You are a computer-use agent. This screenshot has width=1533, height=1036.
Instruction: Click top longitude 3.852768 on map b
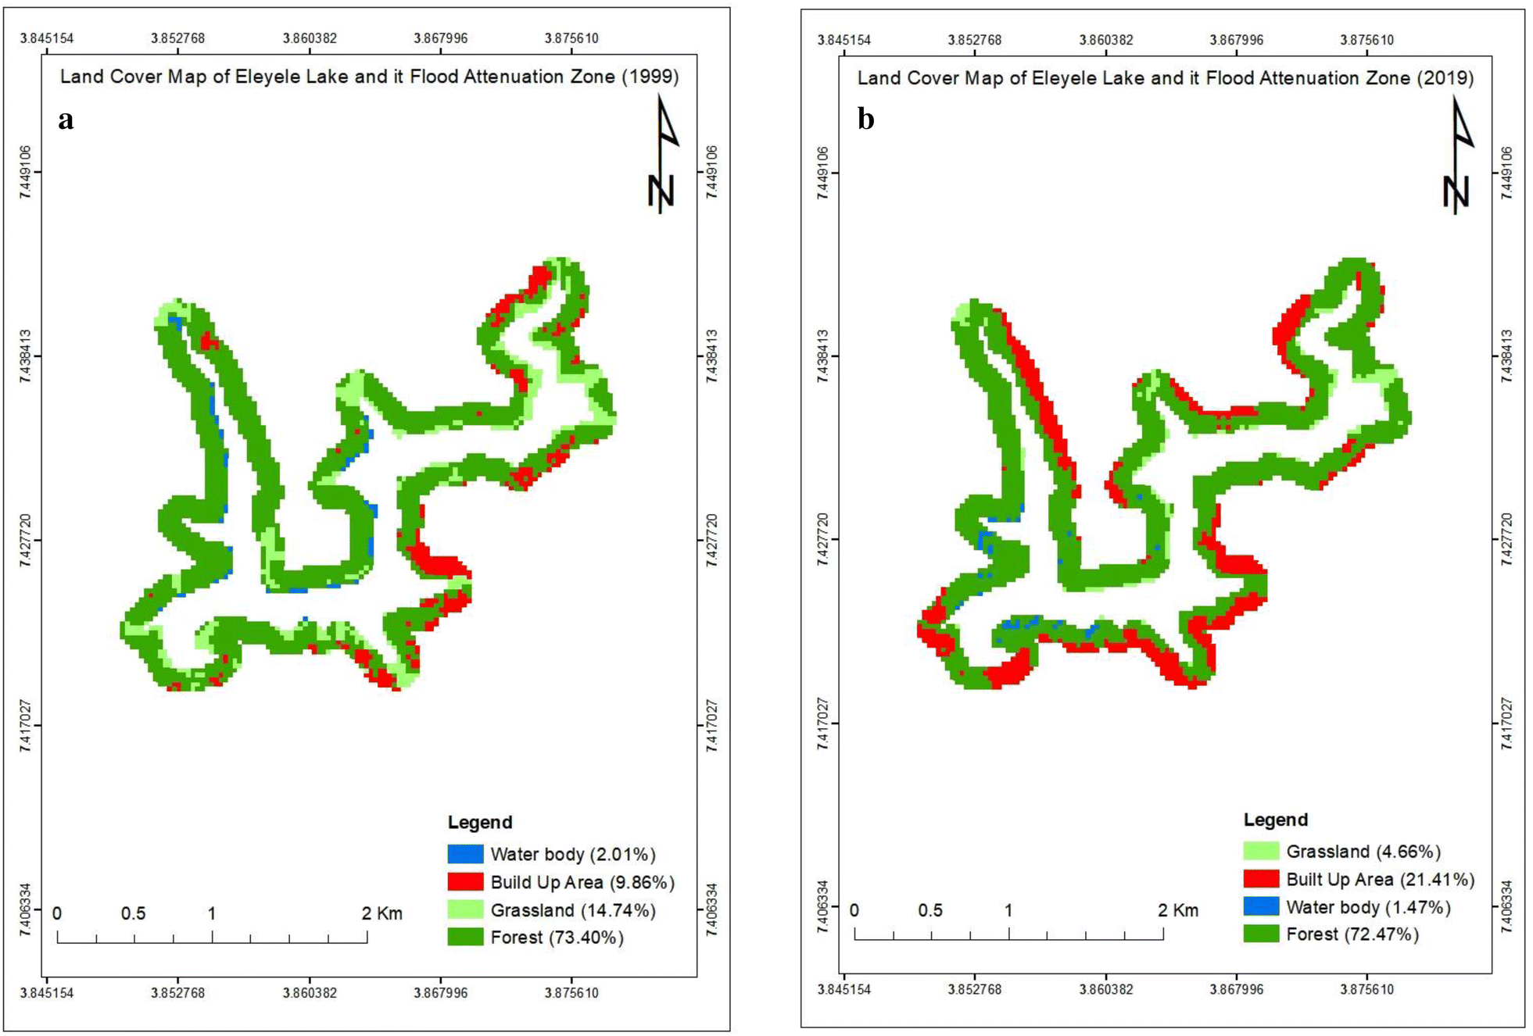[x=974, y=40]
